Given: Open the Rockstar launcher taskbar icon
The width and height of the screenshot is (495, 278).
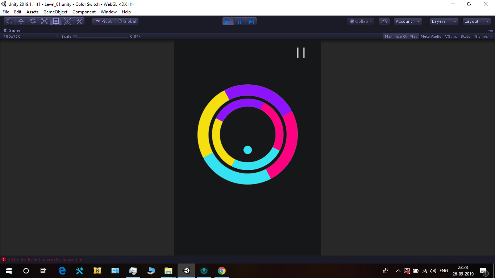Looking at the screenshot, I should tap(97, 271).
